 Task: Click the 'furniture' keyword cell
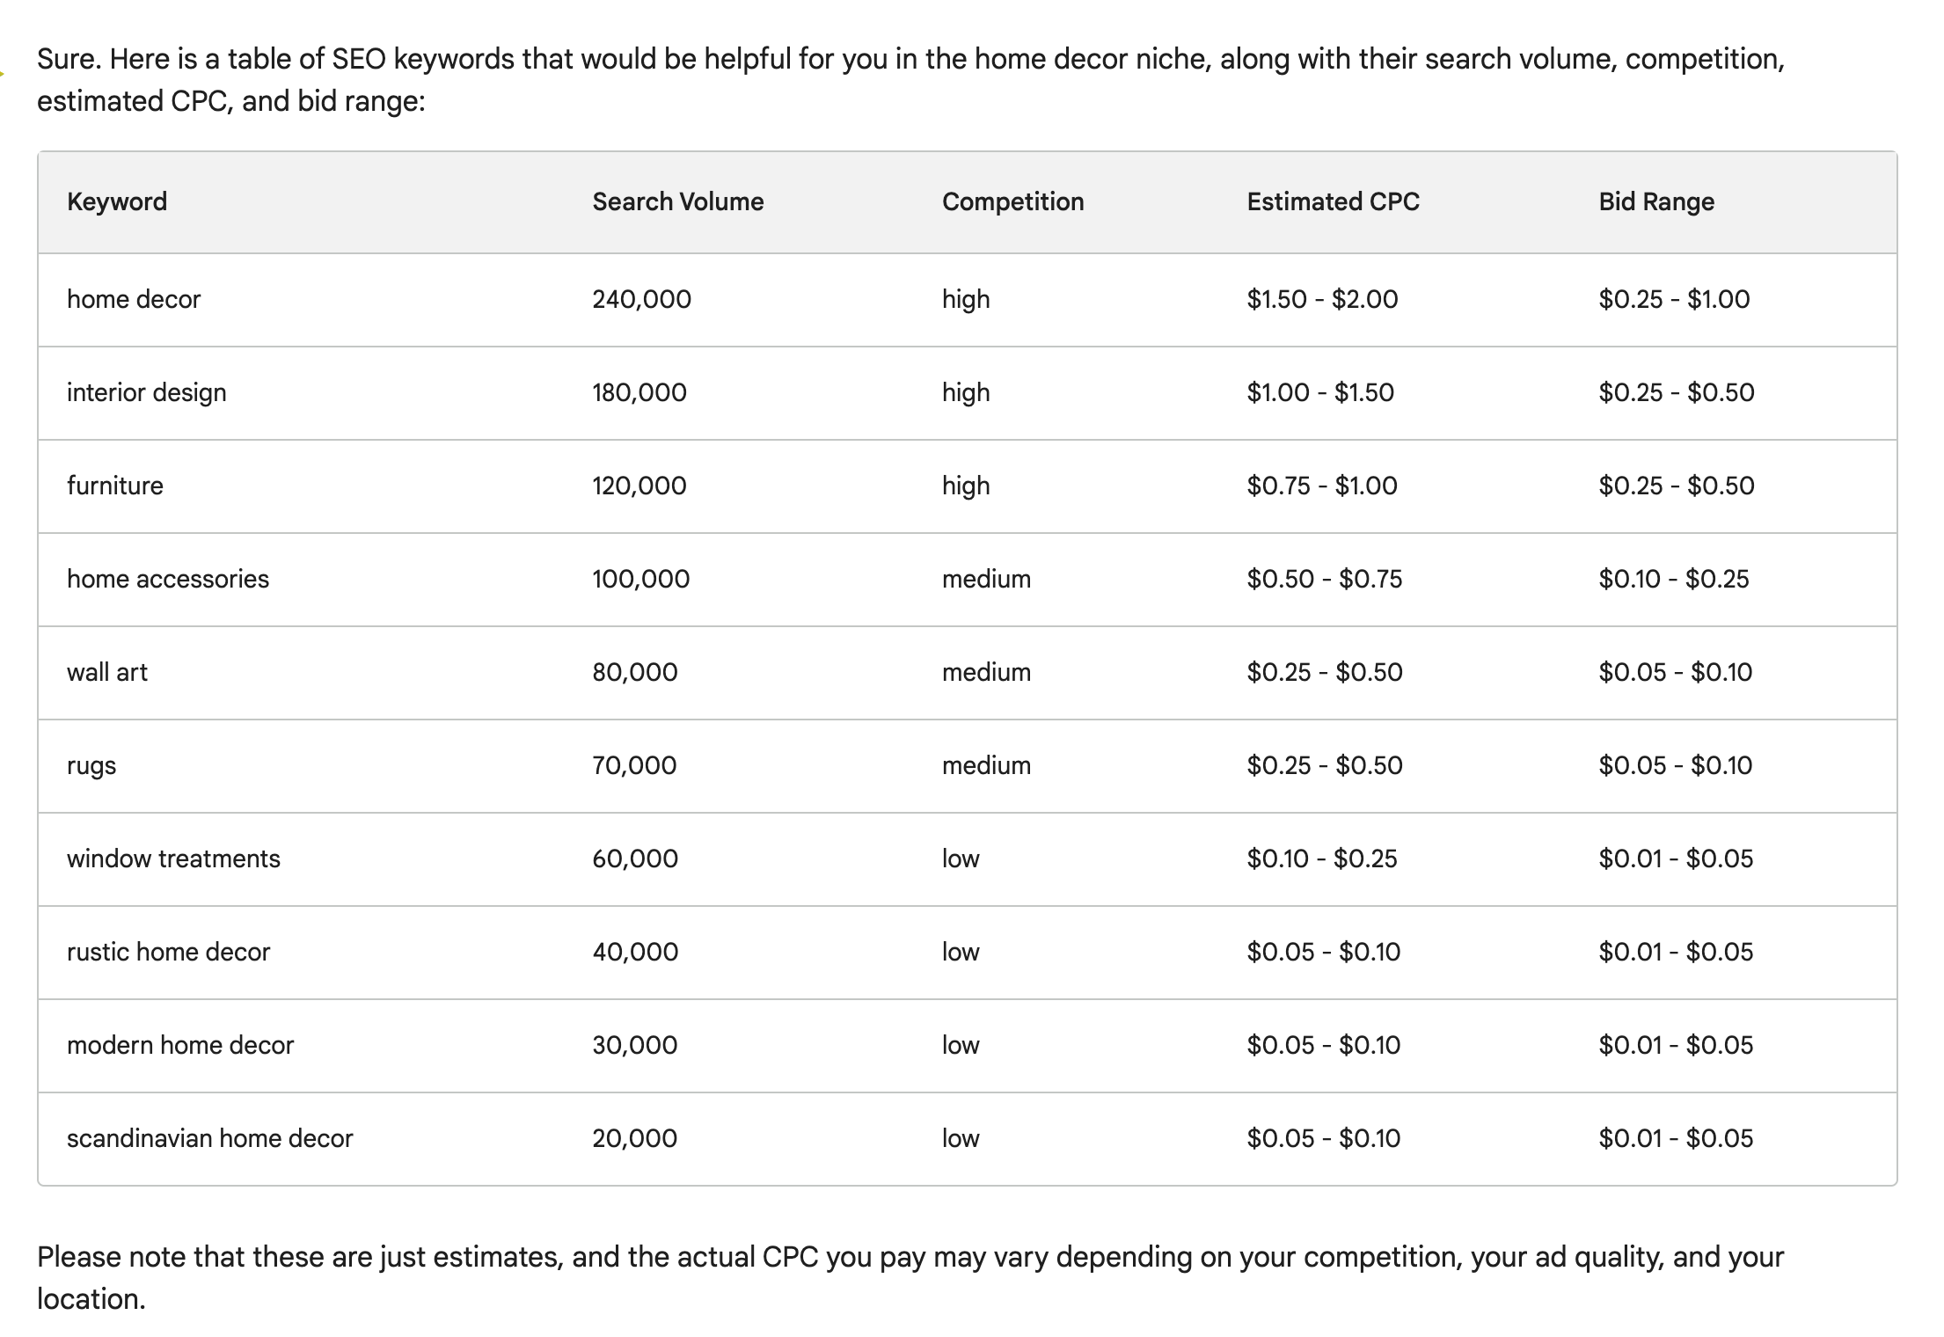[x=115, y=486]
